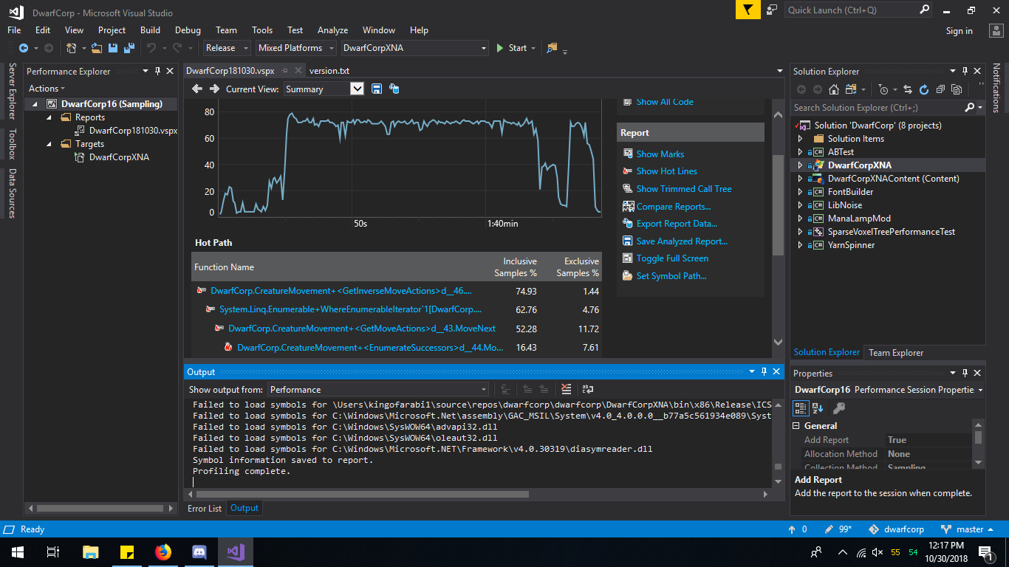Open the Analyze menu
Screen dimensions: 1009x567
coord(332,30)
